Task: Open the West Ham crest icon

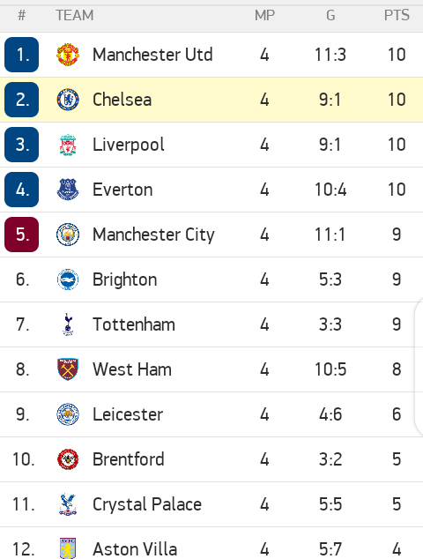Action: (68, 369)
